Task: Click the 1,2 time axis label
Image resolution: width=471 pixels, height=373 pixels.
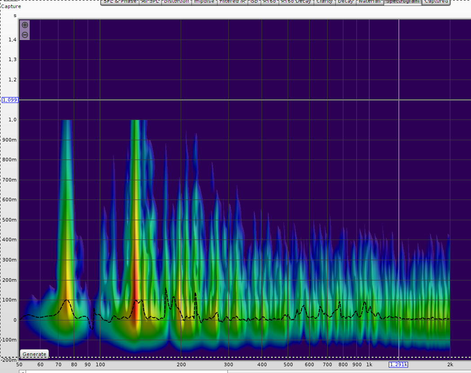Action: click(x=12, y=80)
